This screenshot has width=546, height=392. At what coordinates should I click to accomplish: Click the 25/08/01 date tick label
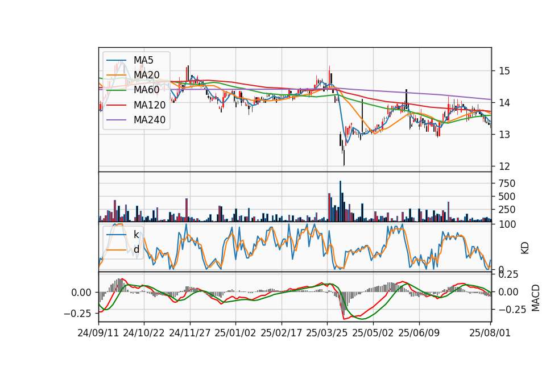tap(490, 333)
